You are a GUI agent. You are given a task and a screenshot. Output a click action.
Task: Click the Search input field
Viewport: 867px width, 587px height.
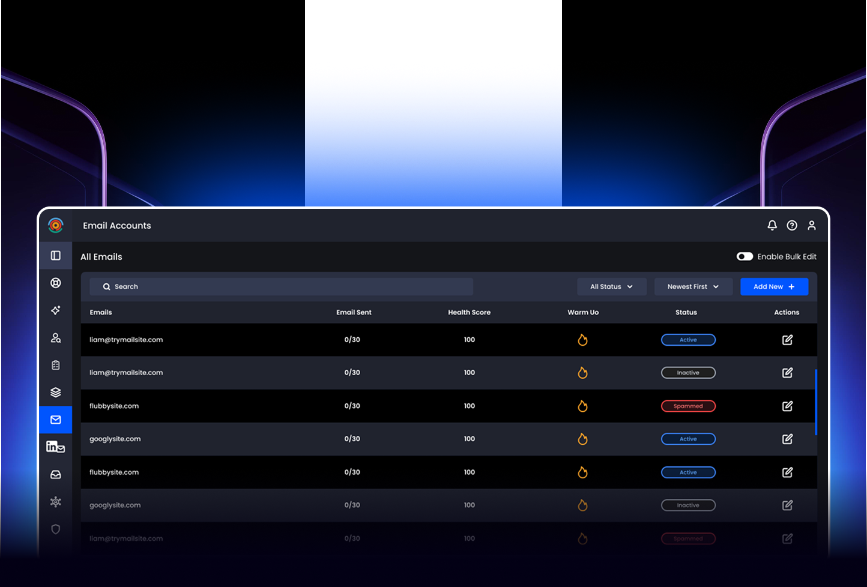click(281, 287)
